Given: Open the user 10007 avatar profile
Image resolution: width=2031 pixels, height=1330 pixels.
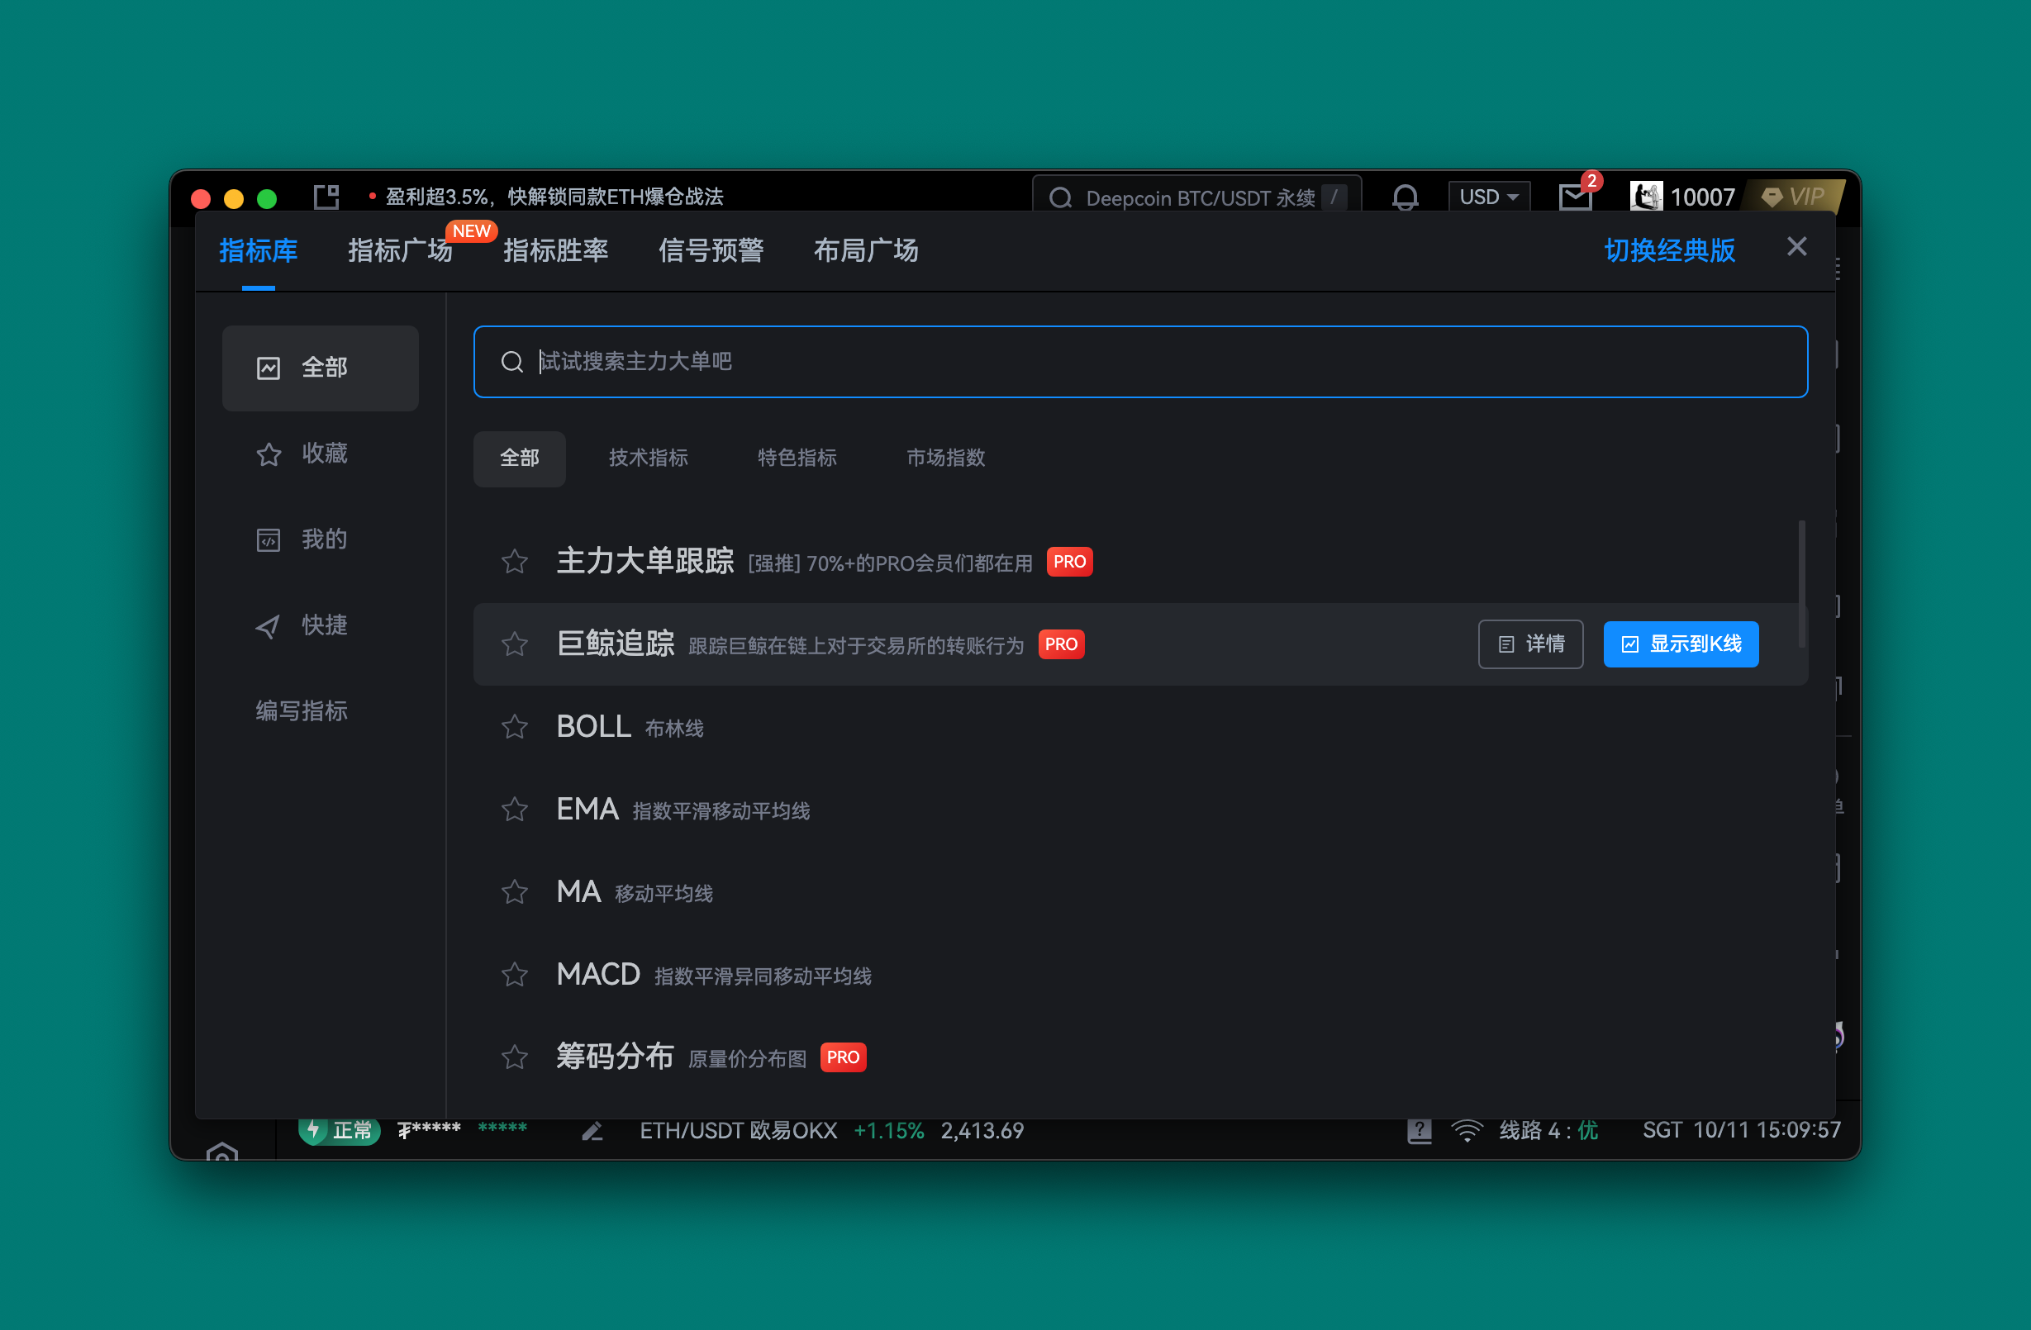Looking at the screenshot, I should (1646, 197).
